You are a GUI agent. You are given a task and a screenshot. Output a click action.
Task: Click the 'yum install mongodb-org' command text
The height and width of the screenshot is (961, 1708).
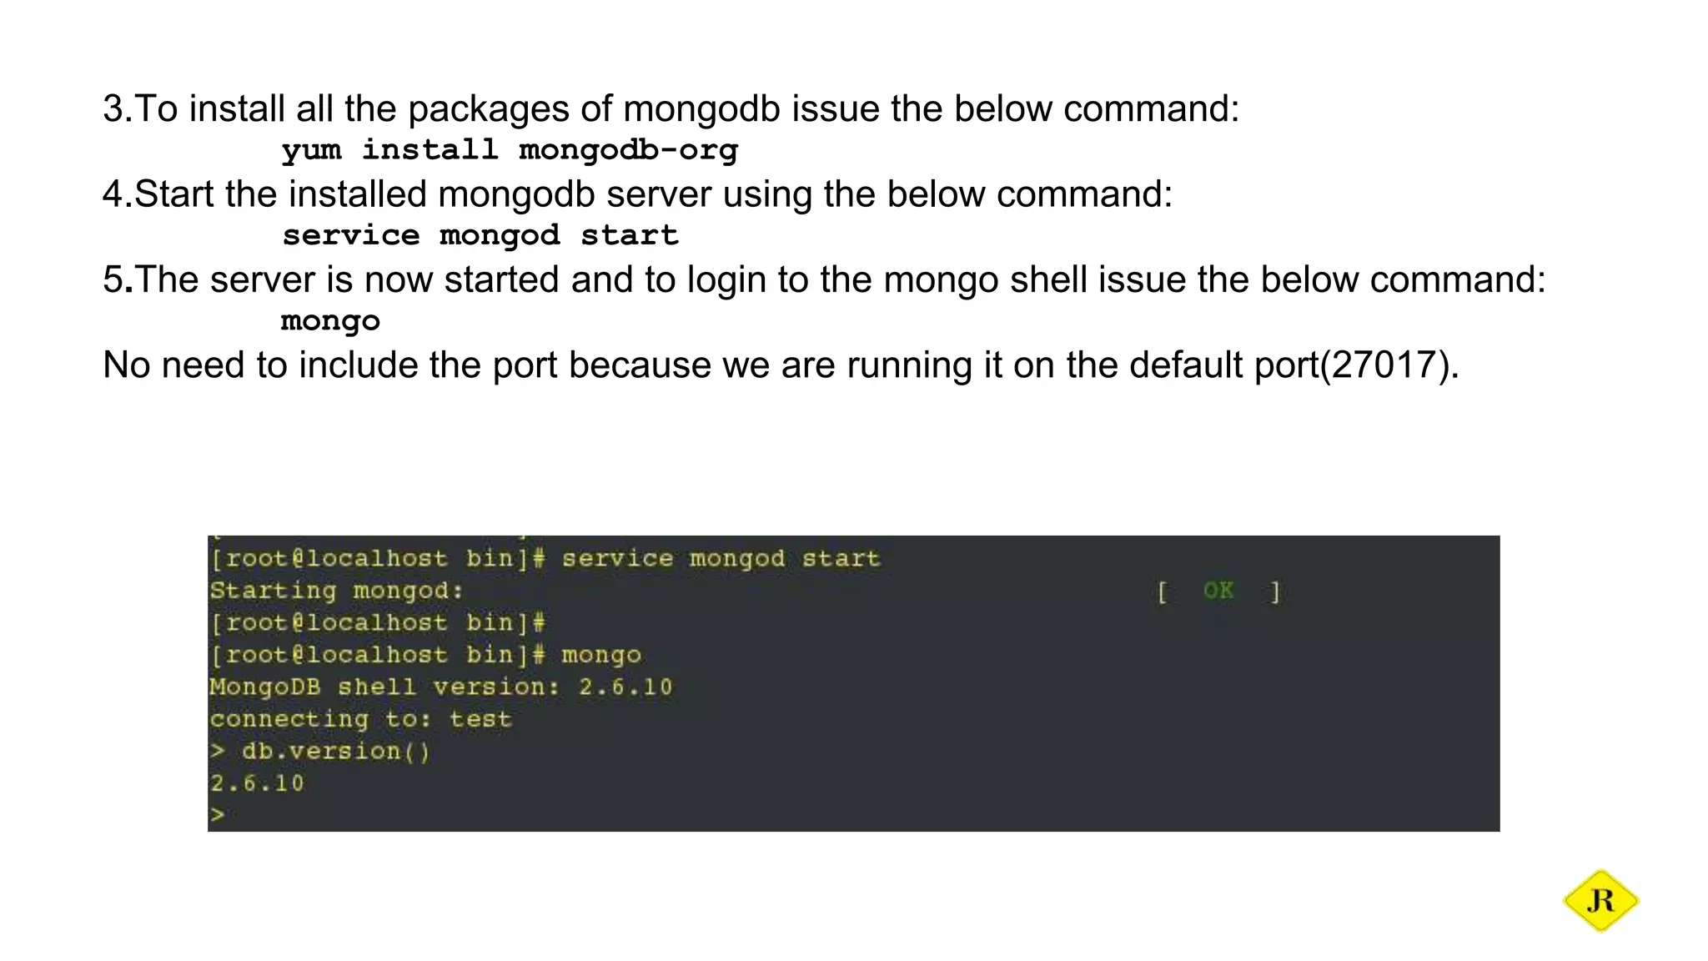tap(510, 150)
